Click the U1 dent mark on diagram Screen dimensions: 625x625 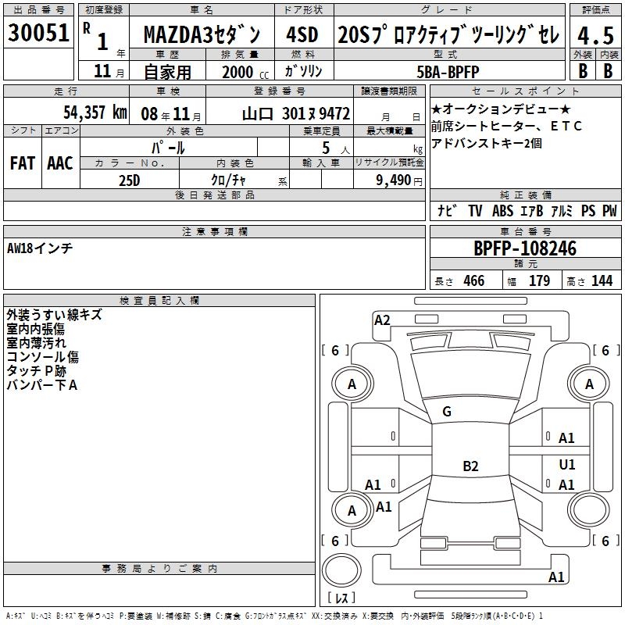(567, 465)
